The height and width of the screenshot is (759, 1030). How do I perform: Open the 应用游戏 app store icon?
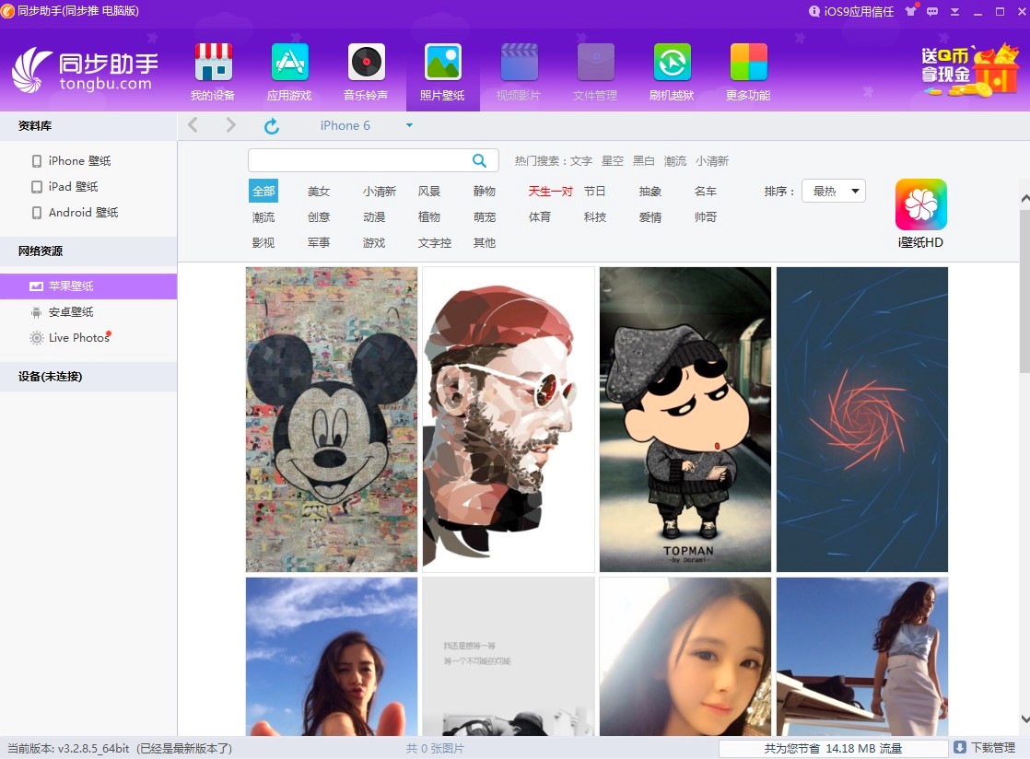point(289,63)
